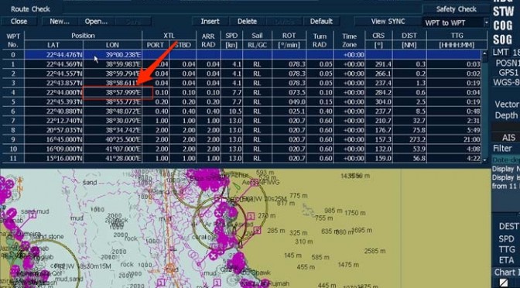Select waypoint 9 row number
Viewport: 520px width, 288px height.
pos(13,139)
